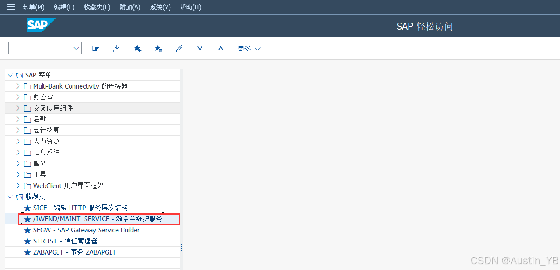Screen dimensions: 560x270
Task: Select SEGW - SAP Gateway Service Builder favorite
Action: pyautogui.click(x=86, y=230)
